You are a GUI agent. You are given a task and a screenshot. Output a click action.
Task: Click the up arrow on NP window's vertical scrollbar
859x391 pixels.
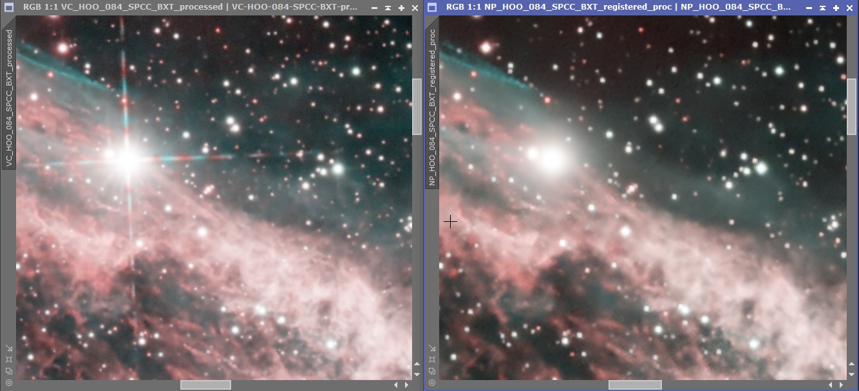point(852,364)
